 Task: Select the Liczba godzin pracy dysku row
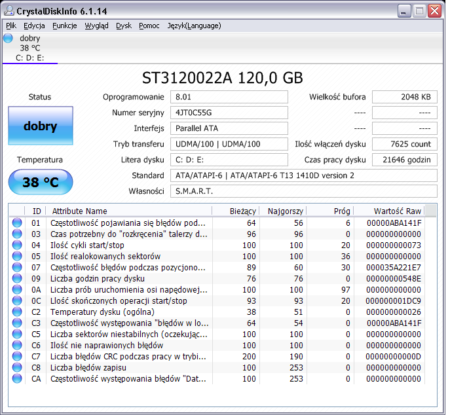tap(217, 278)
